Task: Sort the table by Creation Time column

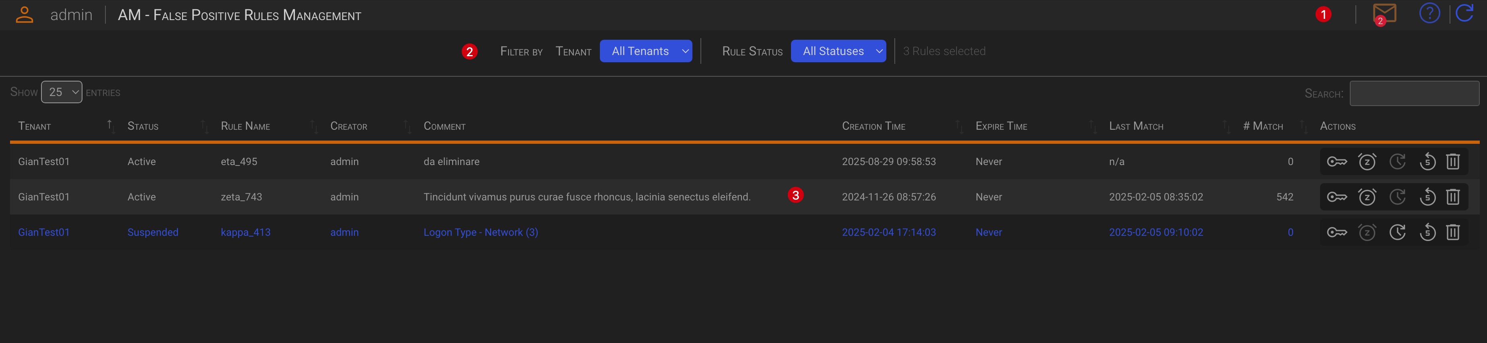Action: tap(873, 126)
